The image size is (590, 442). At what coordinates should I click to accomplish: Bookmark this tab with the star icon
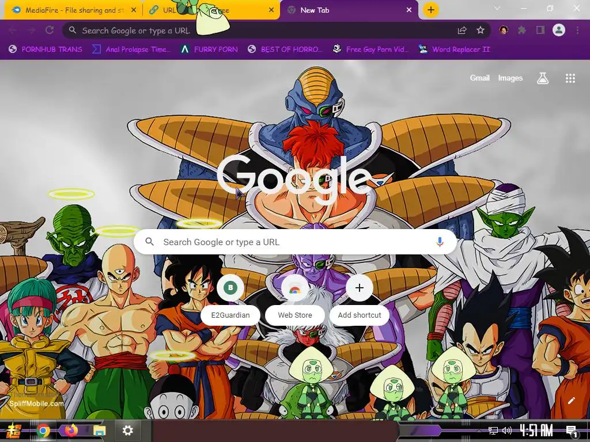point(481,31)
